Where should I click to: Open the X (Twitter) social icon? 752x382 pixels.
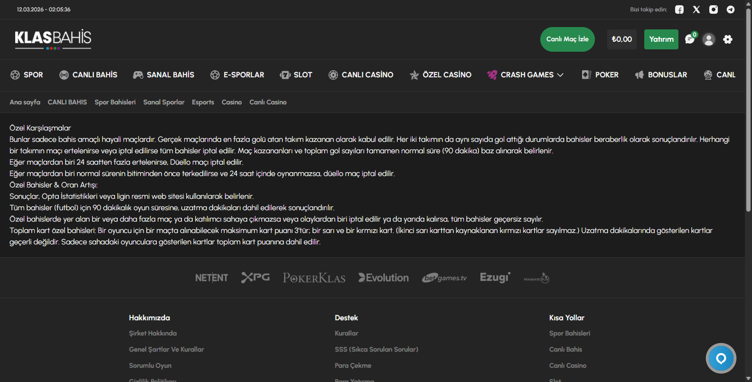click(x=696, y=9)
